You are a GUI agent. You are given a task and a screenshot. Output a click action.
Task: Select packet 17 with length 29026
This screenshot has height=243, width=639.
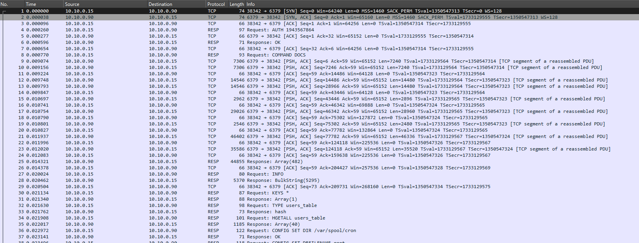click(x=319, y=111)
